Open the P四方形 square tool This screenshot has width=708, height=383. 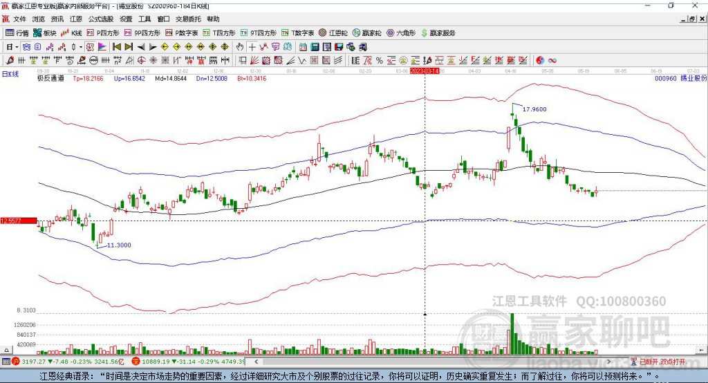click(x=103, y=33)
